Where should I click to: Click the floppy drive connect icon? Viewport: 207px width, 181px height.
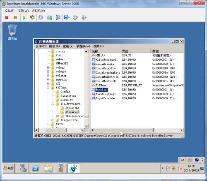(67, 17)
